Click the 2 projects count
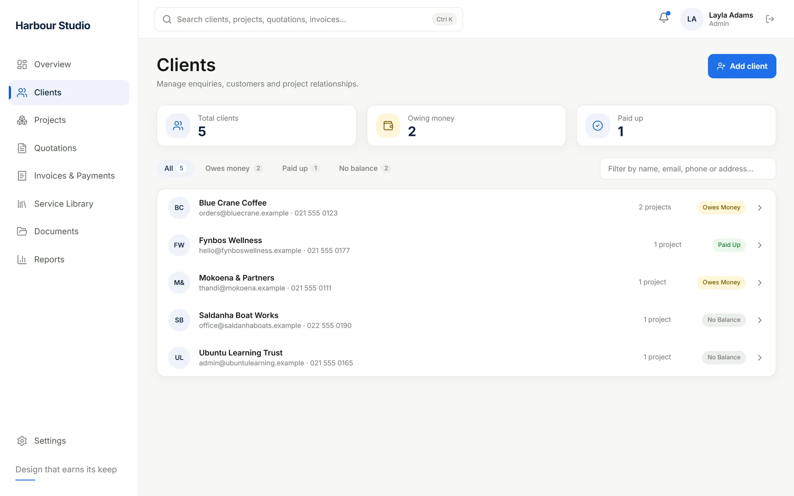 click(655, 207)
